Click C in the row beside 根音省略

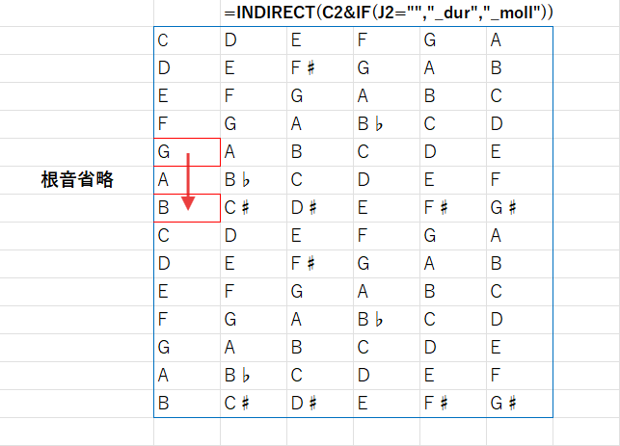(x=320, y=180)
